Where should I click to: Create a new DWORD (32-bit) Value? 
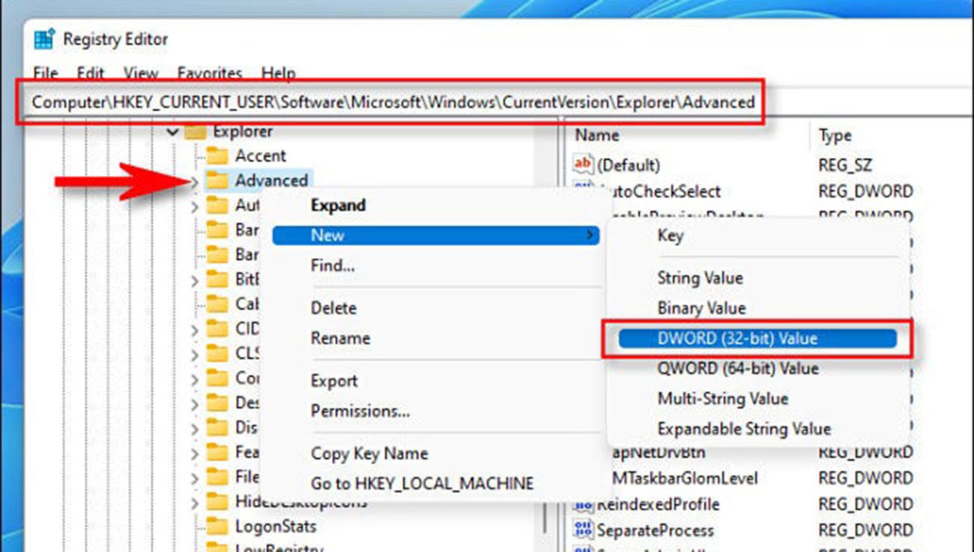[x=757, y=338]
